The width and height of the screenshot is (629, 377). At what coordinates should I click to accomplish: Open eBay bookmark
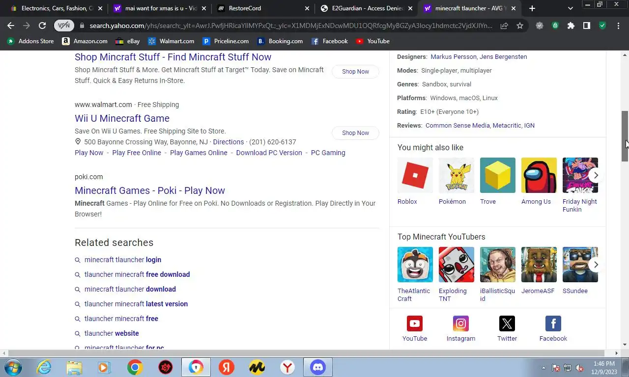point(127,41)
